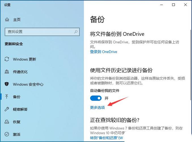This screenshot has width=192, height=142.
Task: Click the 登录到 OneDrive link
Action: click(104, 52)
